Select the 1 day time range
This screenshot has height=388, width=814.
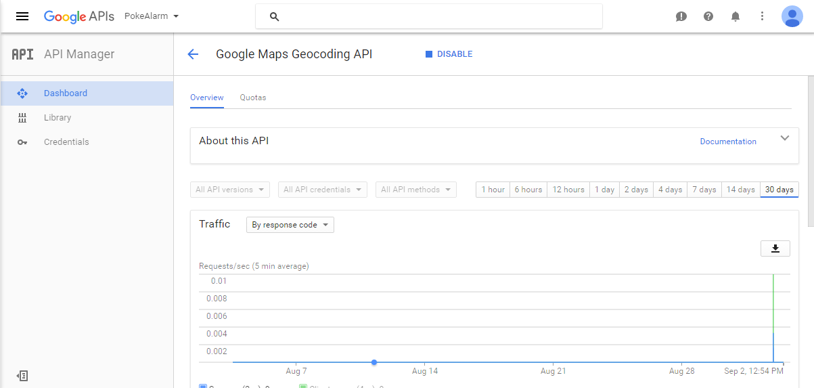tap(605, 190)
